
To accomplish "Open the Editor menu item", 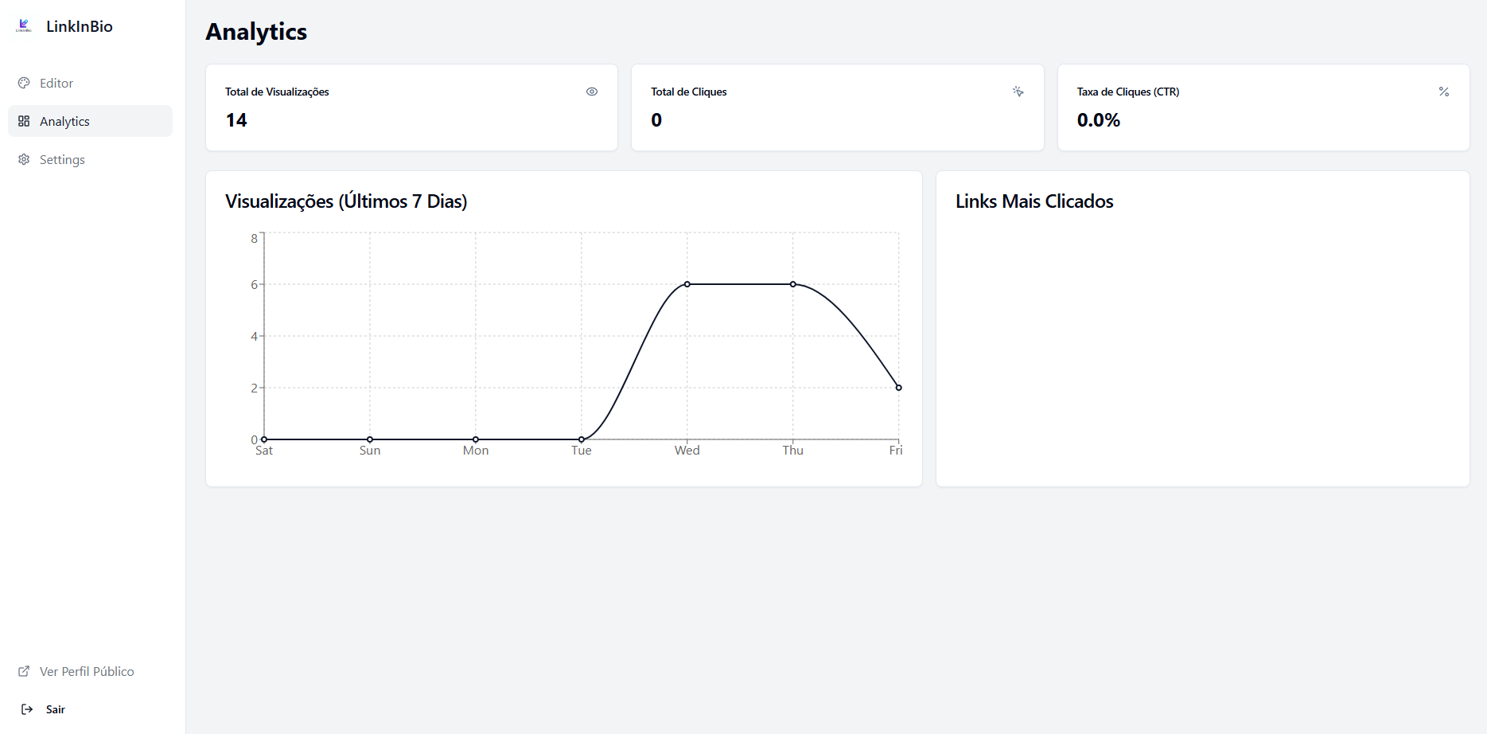I will coord(90,83).
